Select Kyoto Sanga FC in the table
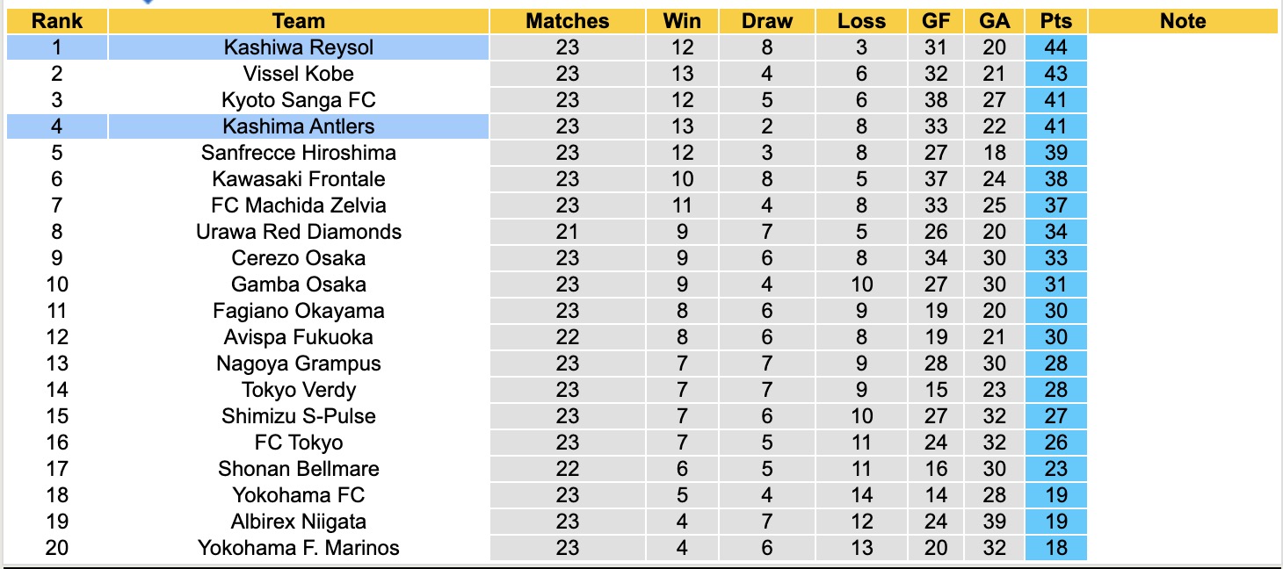 coord(298,100)
